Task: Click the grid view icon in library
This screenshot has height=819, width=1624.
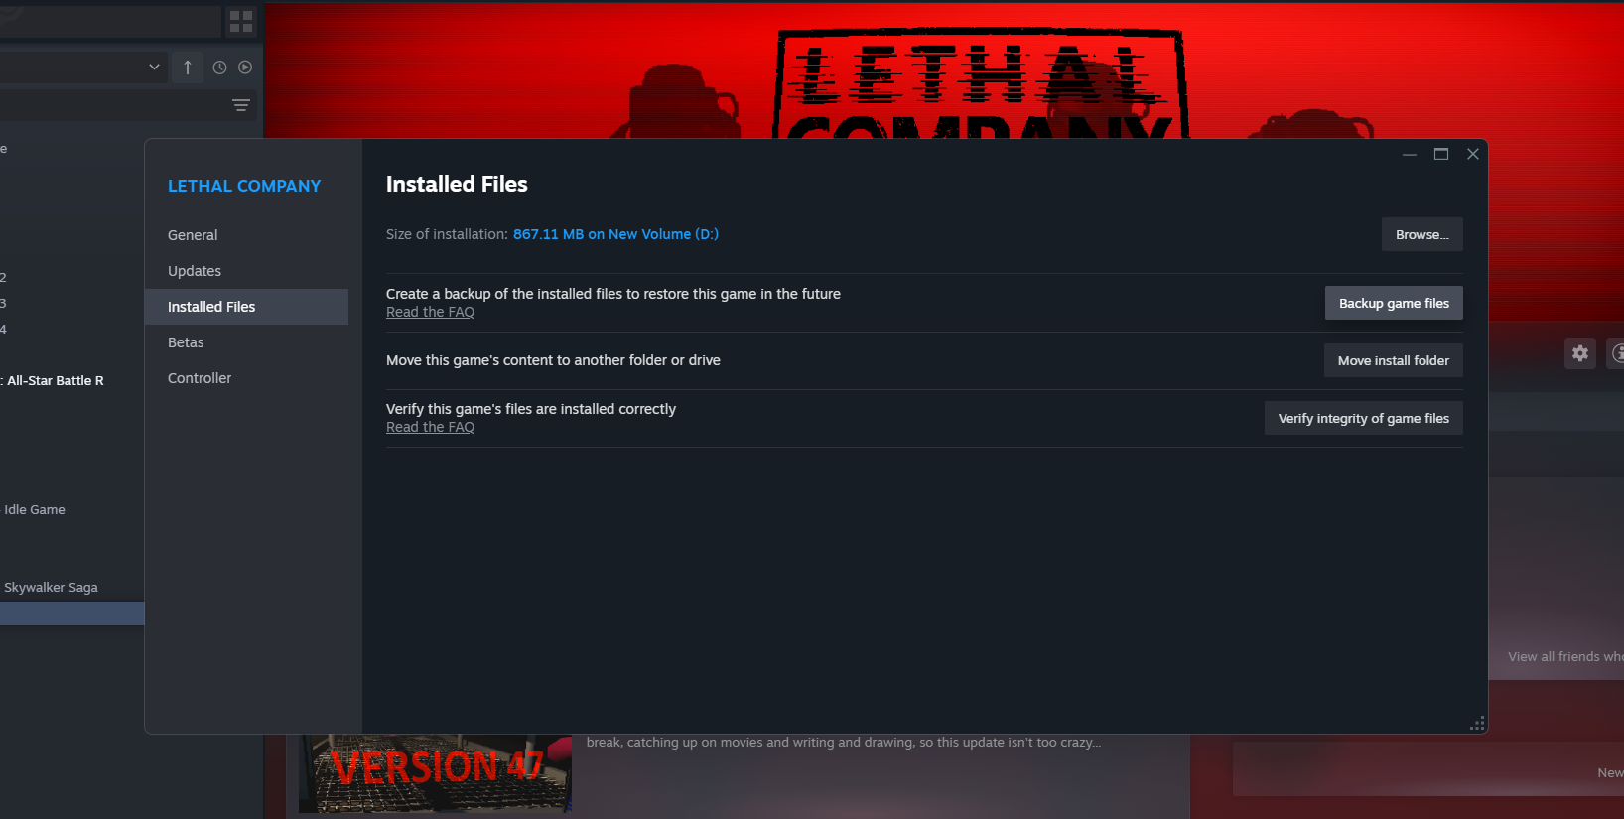Action: [x=241, y=21]
